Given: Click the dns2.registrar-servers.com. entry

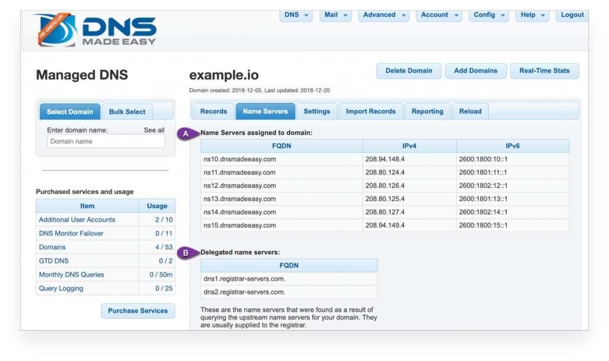Looking at the screenshot, I should click(x=289, y=292).
